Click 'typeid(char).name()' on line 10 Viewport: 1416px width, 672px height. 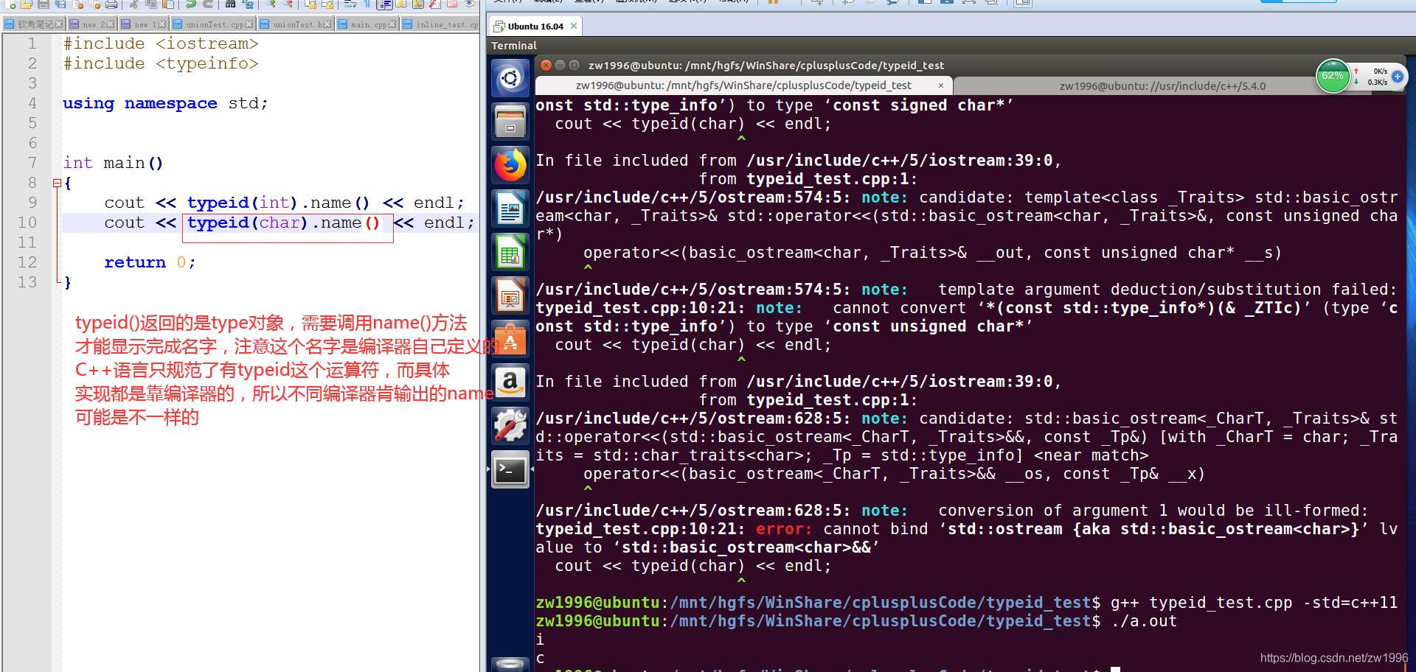click(x=283, y=223)
